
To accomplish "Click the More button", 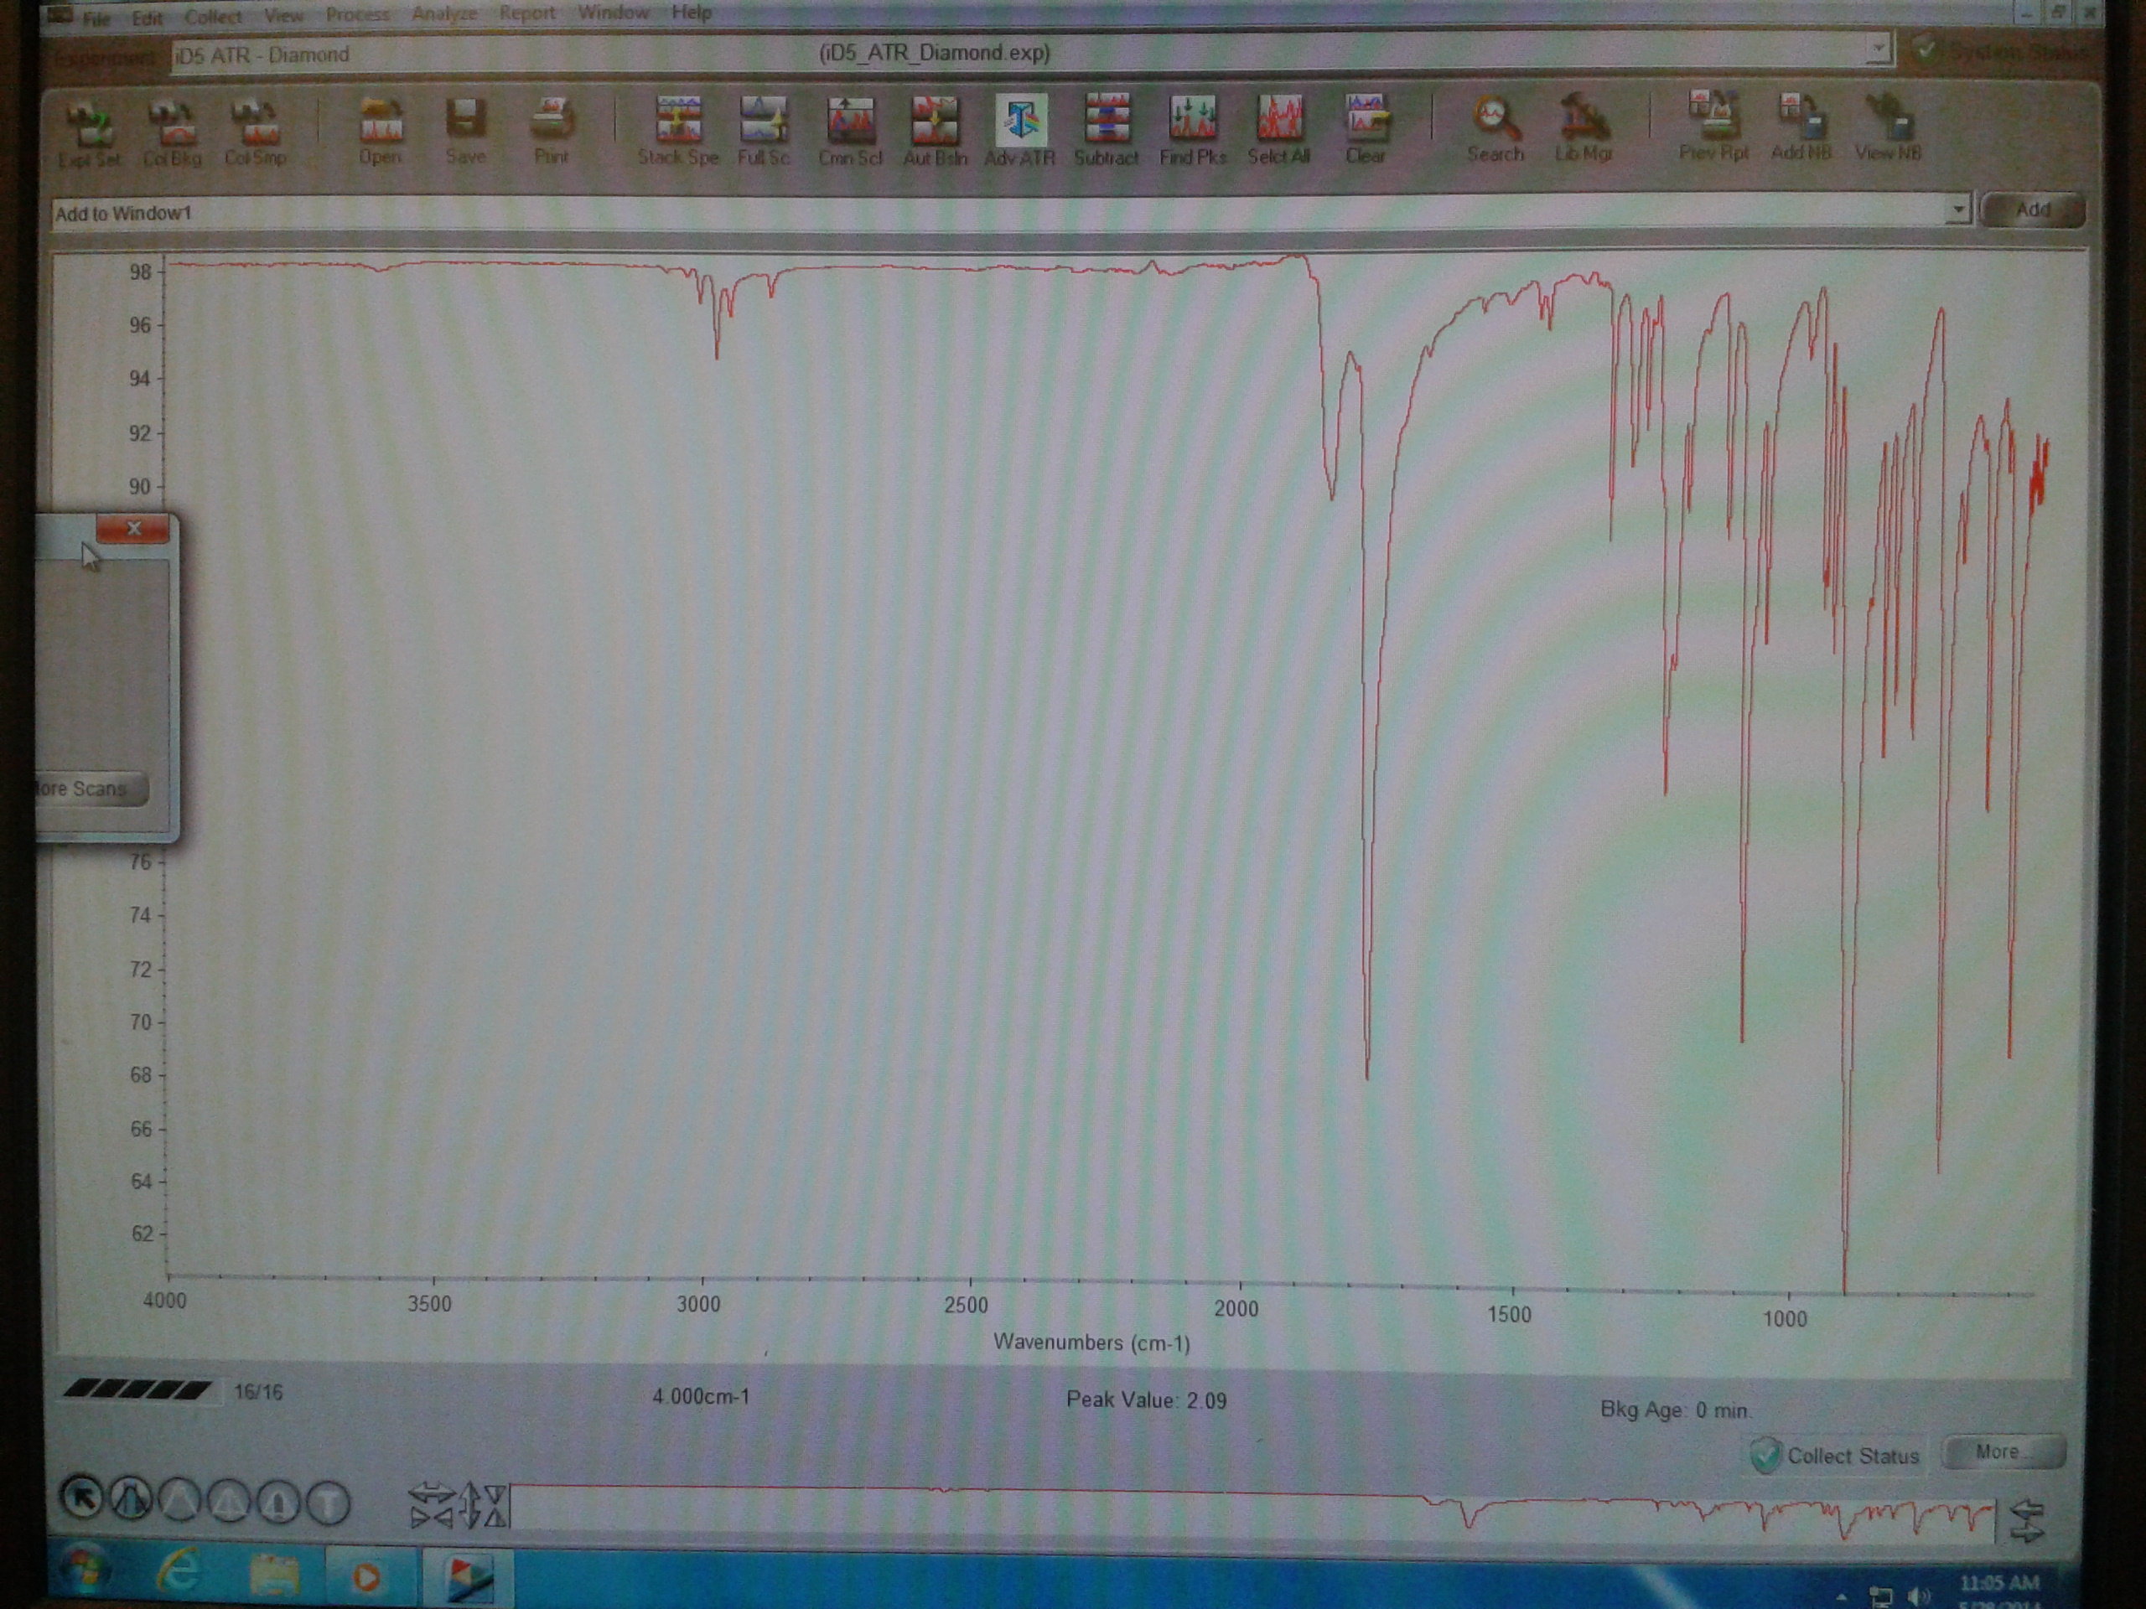I will click(x=2003, y=1453).
